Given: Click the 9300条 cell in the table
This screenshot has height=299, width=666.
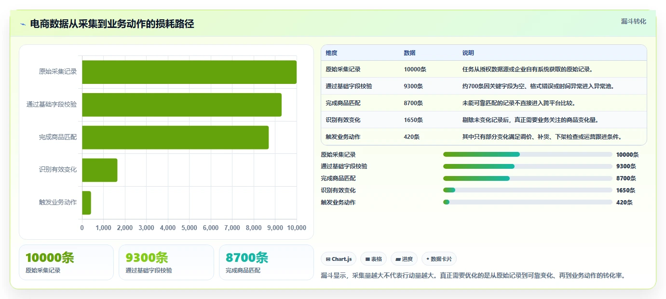Looking at the screenshot, I should click(x=413, y=86).
